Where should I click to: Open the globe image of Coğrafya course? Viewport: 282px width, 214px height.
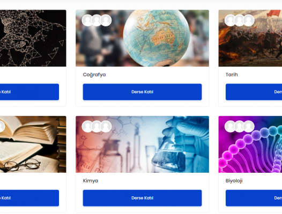click(142, 38)
